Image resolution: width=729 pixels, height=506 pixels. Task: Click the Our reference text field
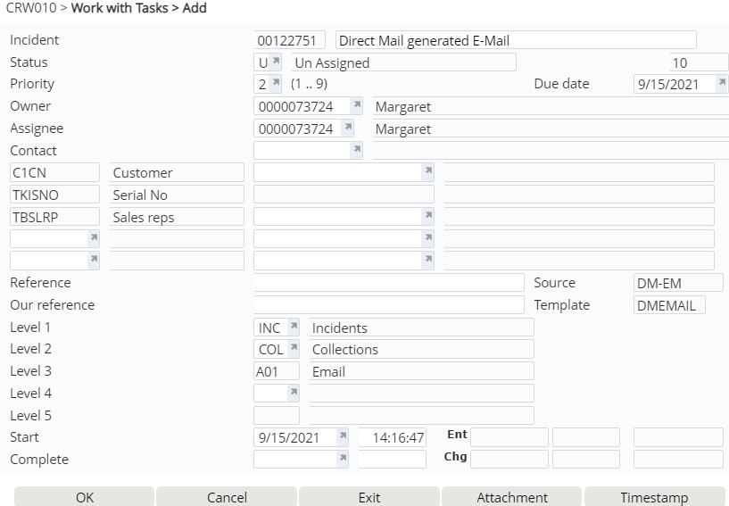389,305
